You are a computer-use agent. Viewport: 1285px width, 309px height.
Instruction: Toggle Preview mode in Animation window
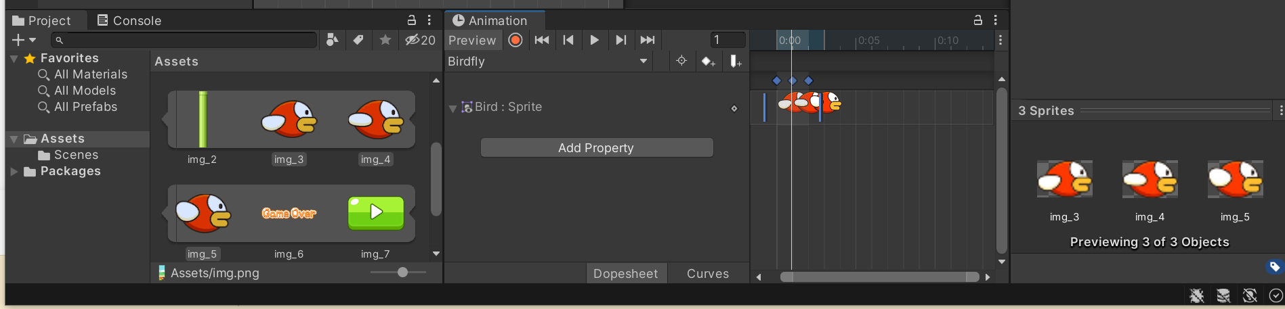click(x=472, y=40)
